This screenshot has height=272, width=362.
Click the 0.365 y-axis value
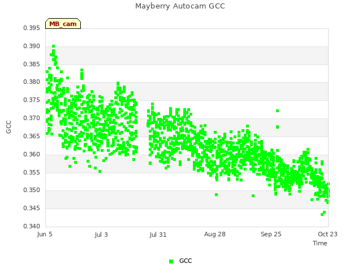pos(32,136)
